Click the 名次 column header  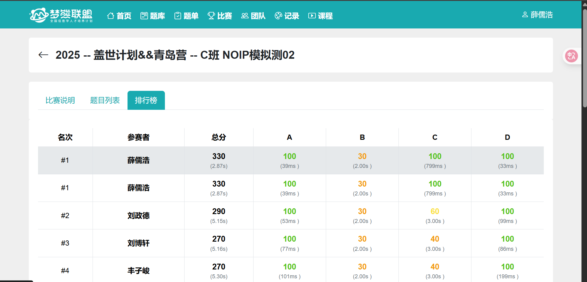[x=65, y=137]
